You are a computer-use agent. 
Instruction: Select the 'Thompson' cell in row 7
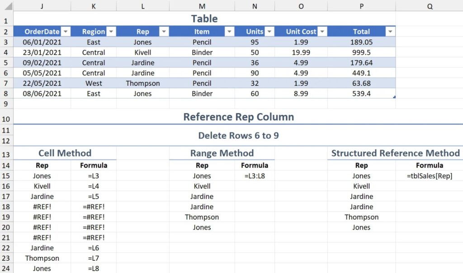[143, 83]
